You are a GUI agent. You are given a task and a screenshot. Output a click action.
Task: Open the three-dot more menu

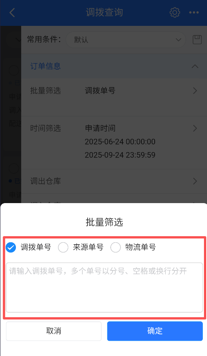coord(194,13)
